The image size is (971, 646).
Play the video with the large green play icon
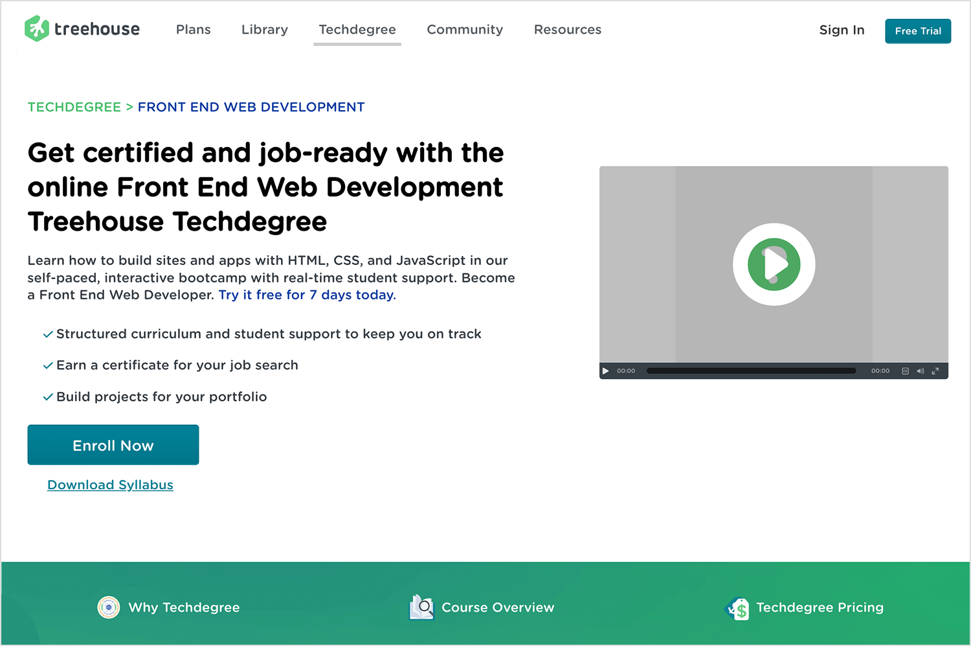[774, 264]
